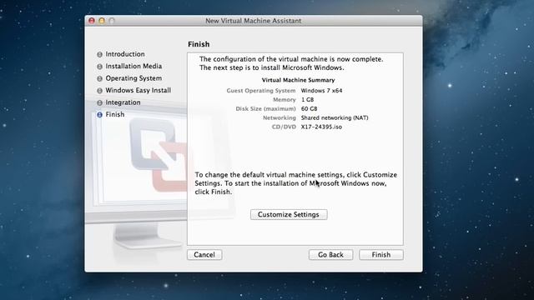This screenshot has width=534, height=300.
Task: Select the Finish step in sidebar
Action: coord(115,114)
